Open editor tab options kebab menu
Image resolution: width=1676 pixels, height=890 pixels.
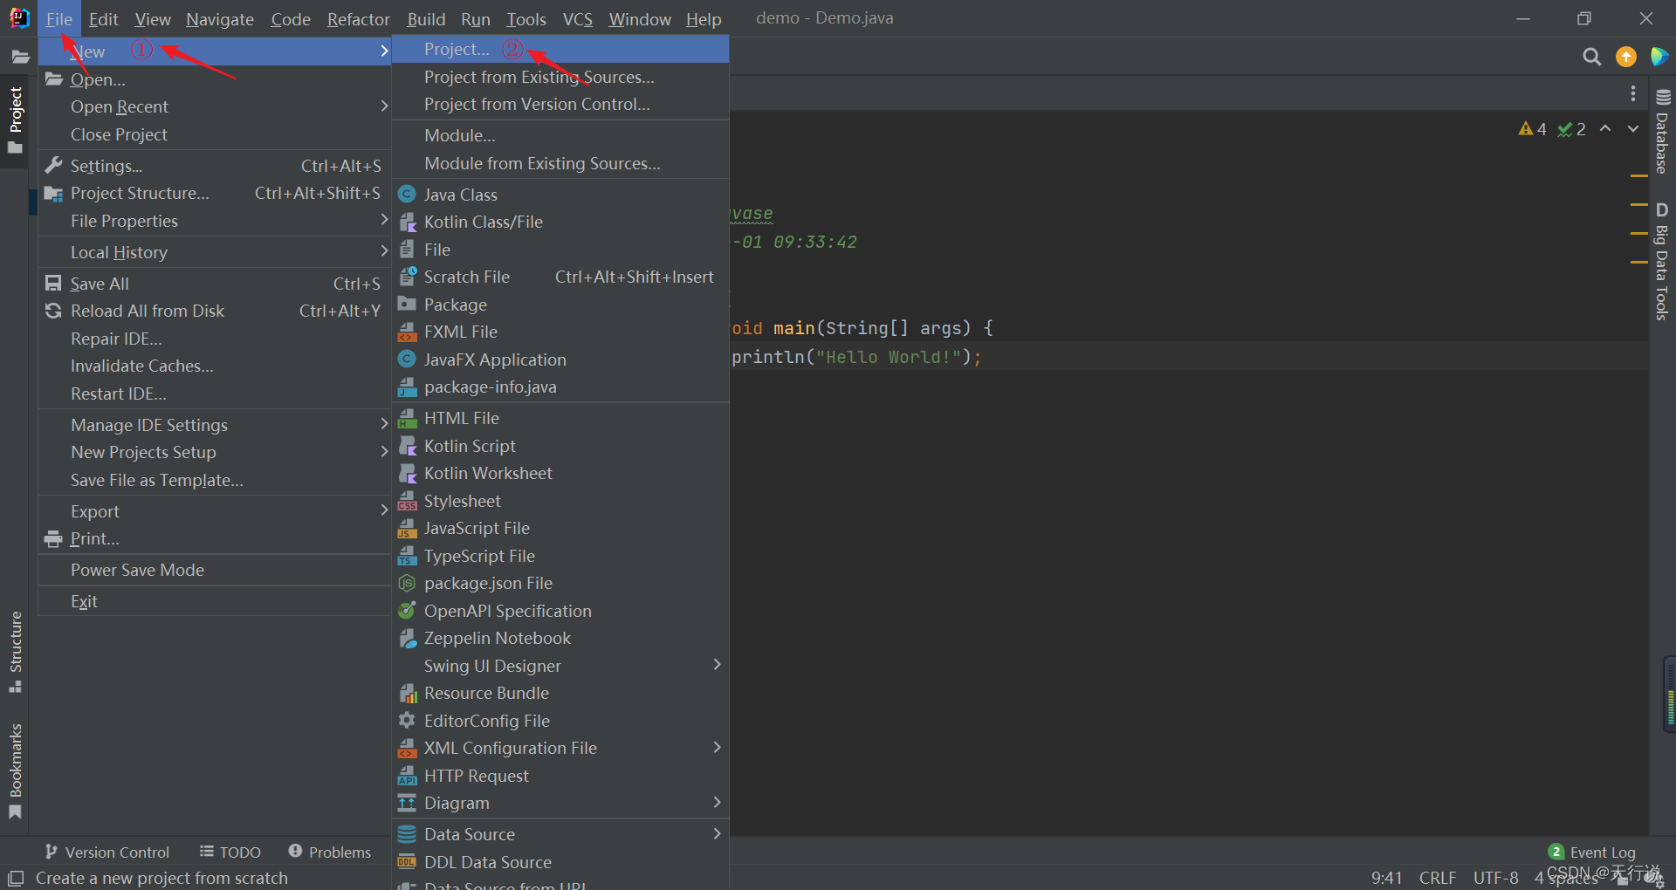[1633, 93]
